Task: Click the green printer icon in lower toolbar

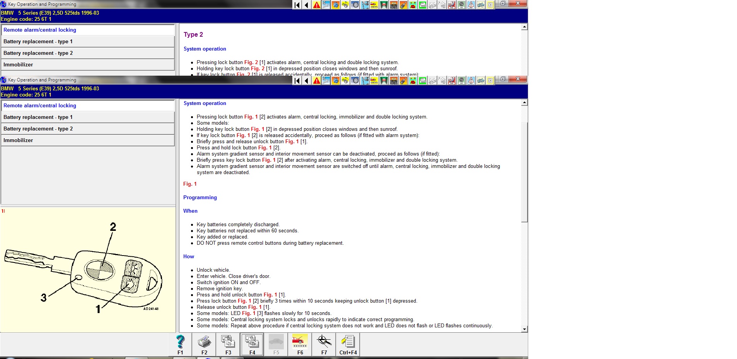Action: coord(423,81)
